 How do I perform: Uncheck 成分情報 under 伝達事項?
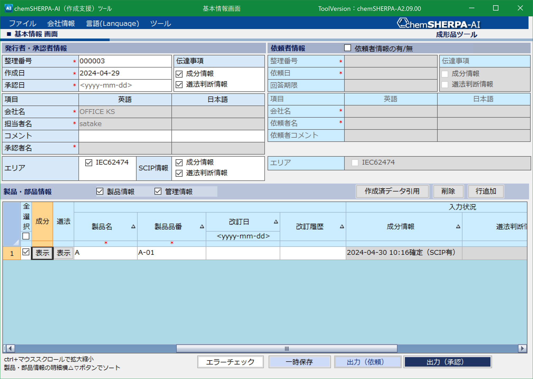(x=179, y=74)
